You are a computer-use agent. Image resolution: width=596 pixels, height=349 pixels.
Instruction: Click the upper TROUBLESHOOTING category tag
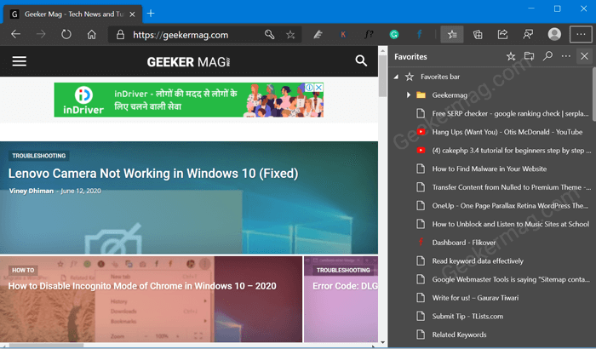pyautogui.click(x=39, y=156)
